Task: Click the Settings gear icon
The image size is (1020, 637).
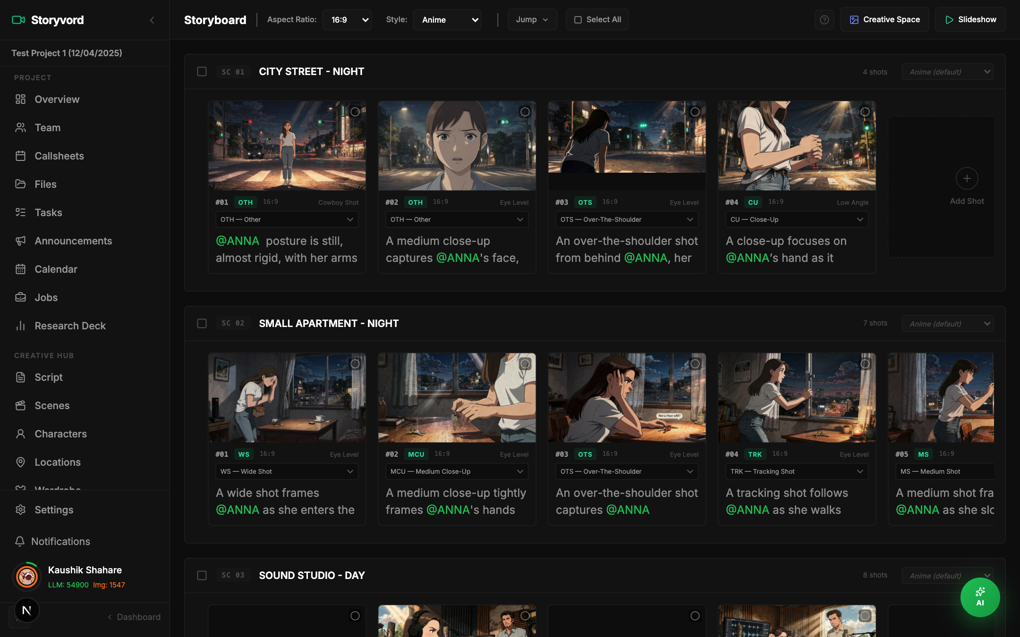Action: pyautogui.click(x=20, y=510)
